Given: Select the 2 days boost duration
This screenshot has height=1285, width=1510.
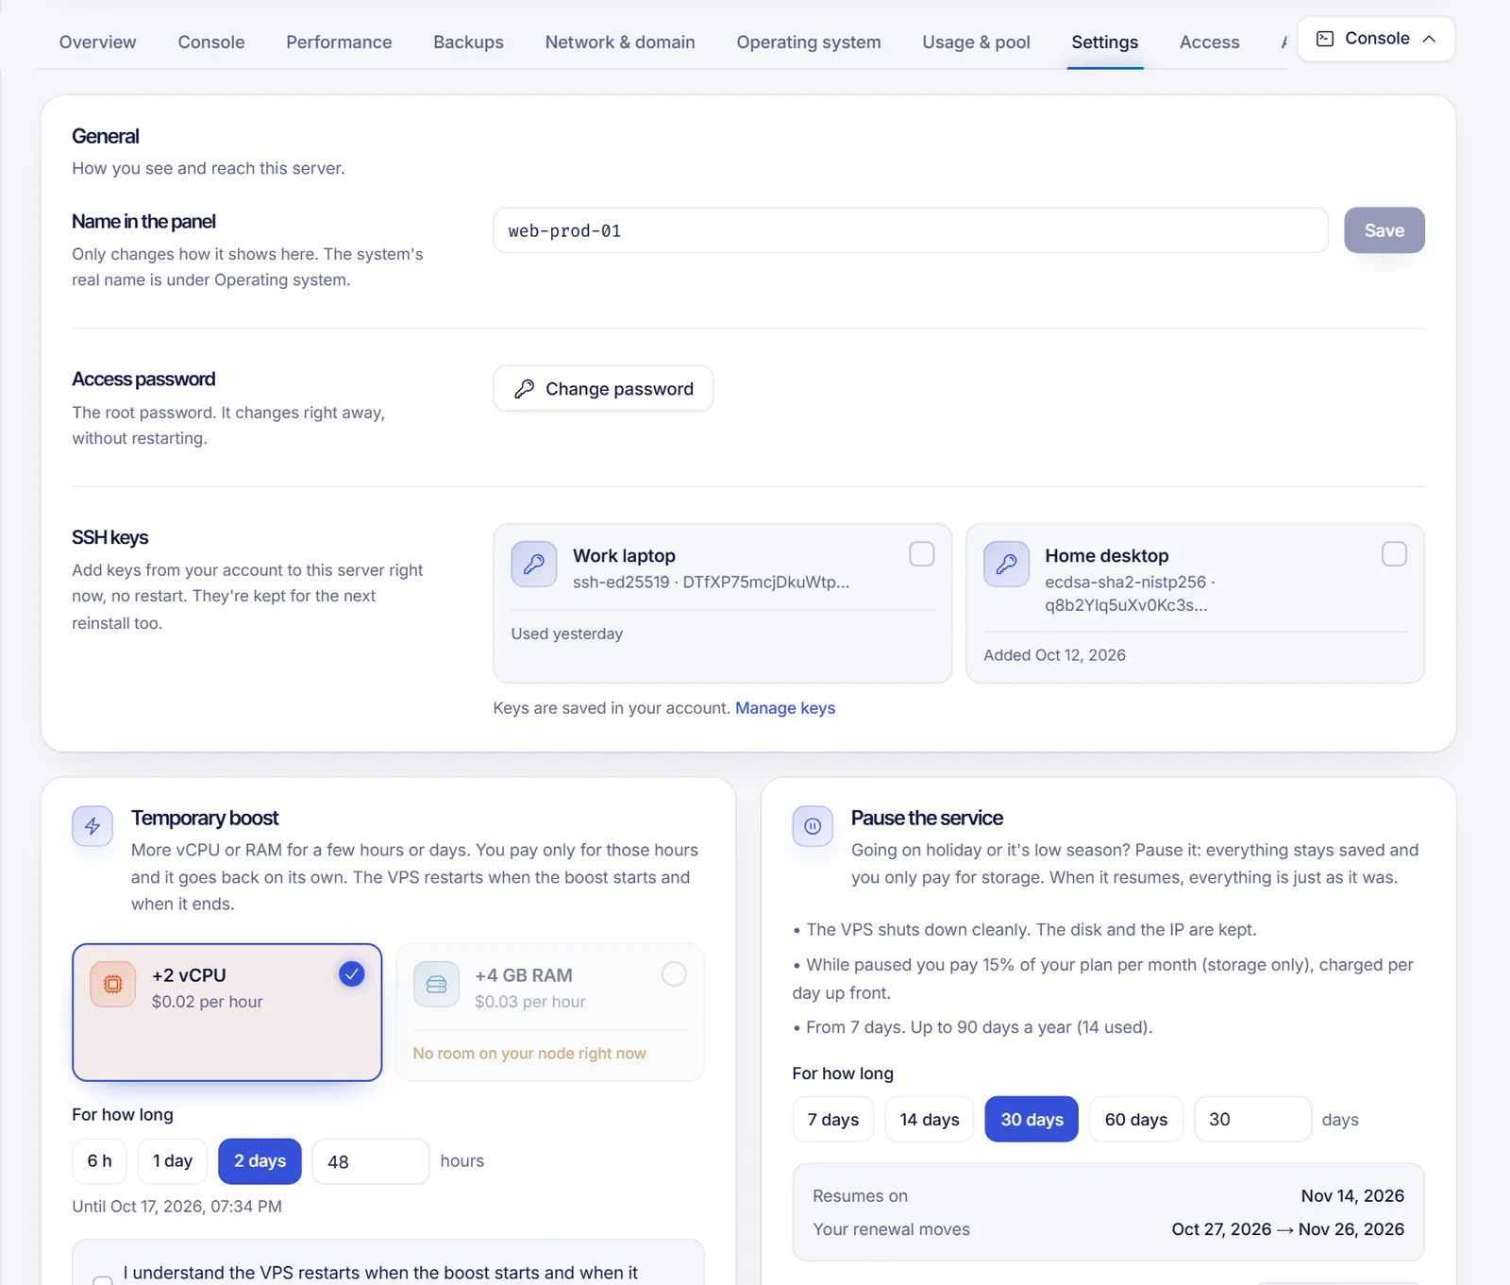Looking at the screenshot, I should (x=260, y=1161).
